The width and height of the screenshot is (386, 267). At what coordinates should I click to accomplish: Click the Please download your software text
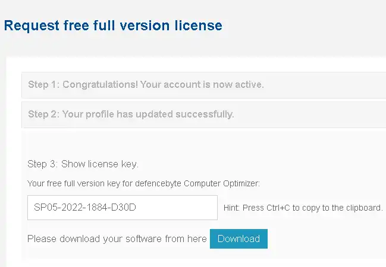tap(117, 239)
